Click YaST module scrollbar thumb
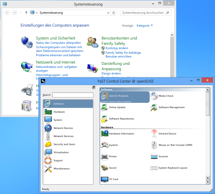 pyautogui.click(x=208, y=104)
